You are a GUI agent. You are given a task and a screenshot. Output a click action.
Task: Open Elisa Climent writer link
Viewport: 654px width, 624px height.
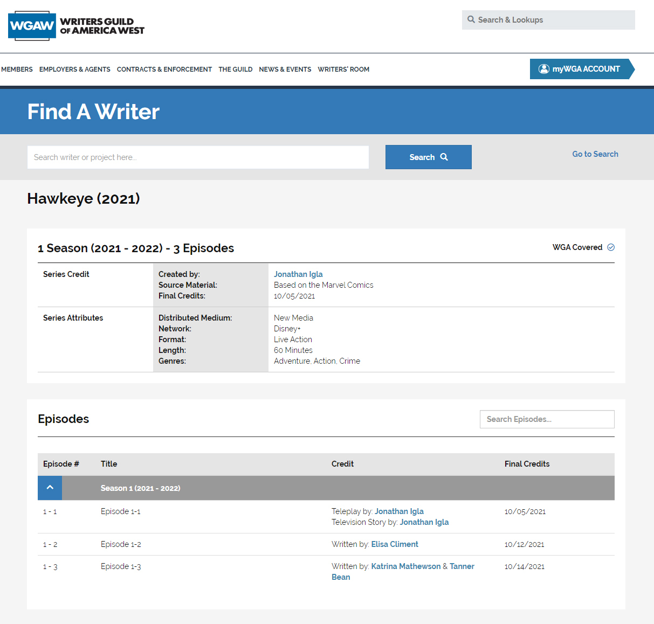pos(395,544)
